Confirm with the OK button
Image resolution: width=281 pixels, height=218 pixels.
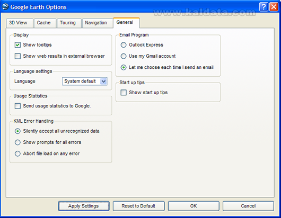[x=194, y=206]
